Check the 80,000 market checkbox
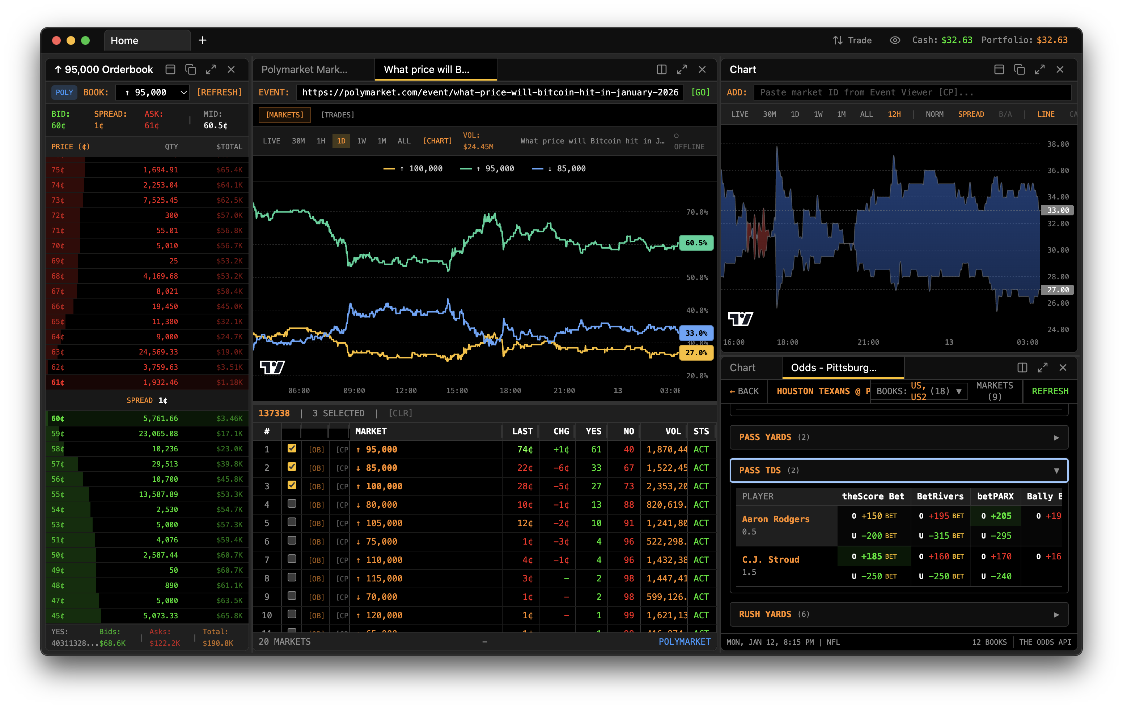Screen dimensions: 1123x709 click(x=292, y=504)
